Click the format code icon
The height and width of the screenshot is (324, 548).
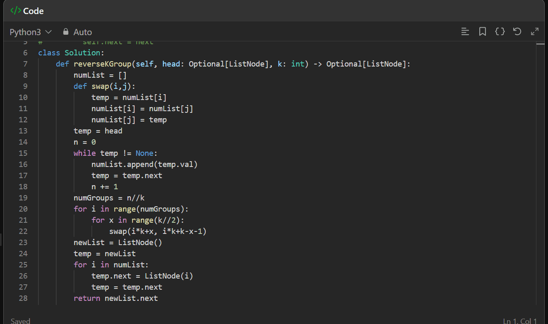pyautogui.click(x=465, y=32)
